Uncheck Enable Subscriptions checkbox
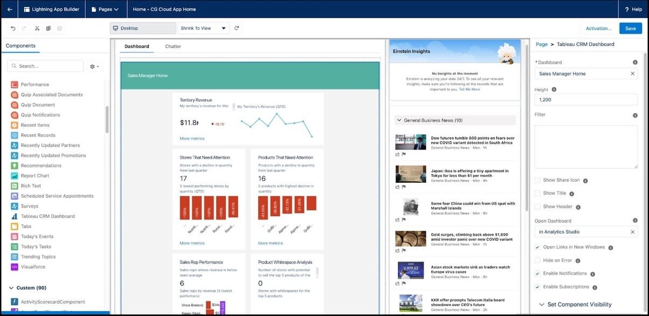The width and height of the screenshot is (649, 316). pos(537,287)
